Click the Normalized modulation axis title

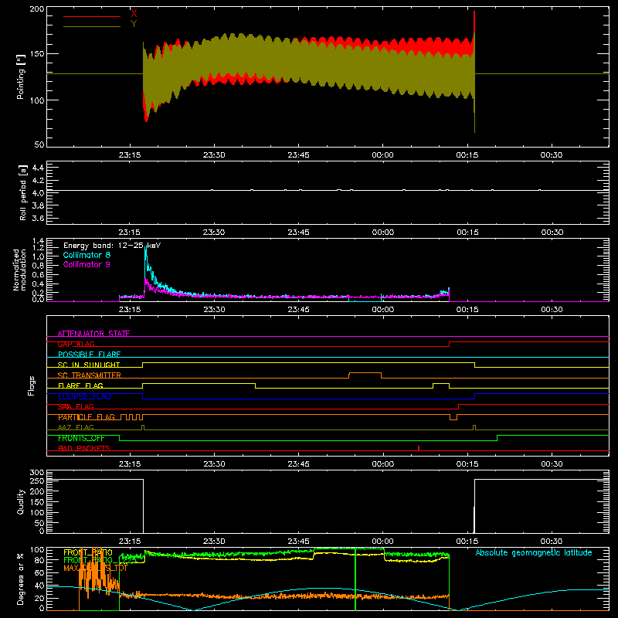[19, 270]
